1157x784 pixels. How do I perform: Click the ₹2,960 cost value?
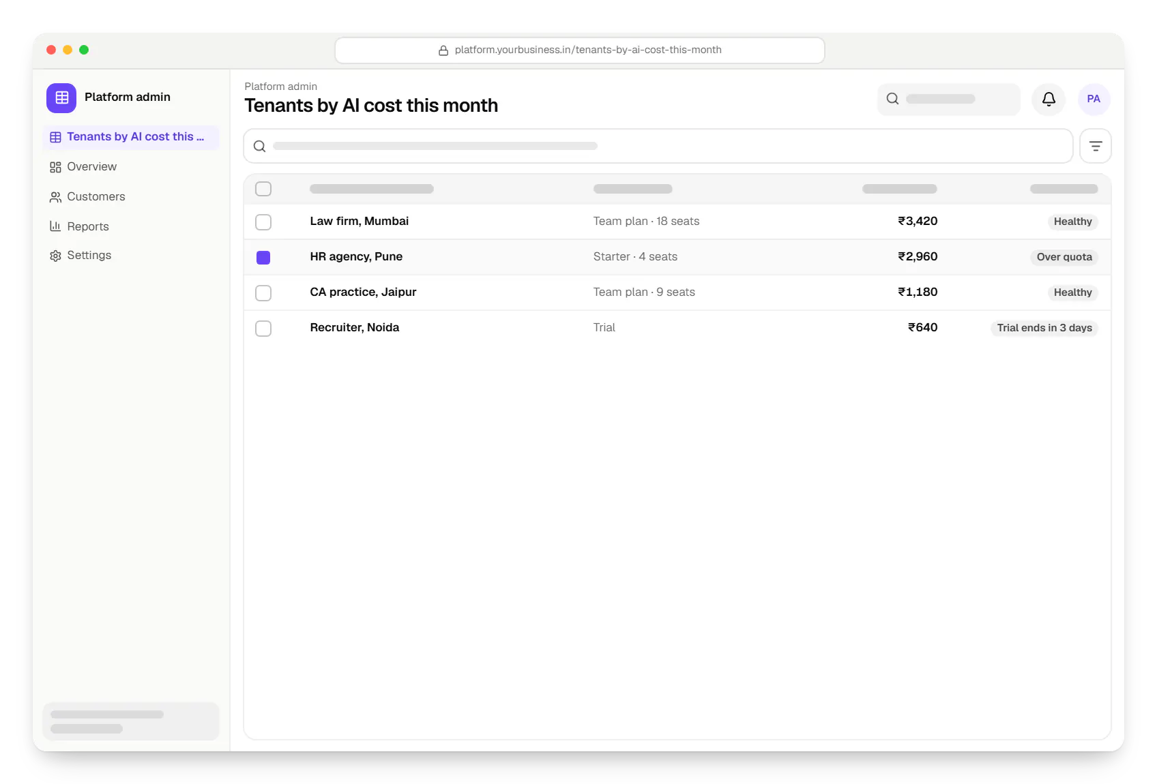point(918,256)
